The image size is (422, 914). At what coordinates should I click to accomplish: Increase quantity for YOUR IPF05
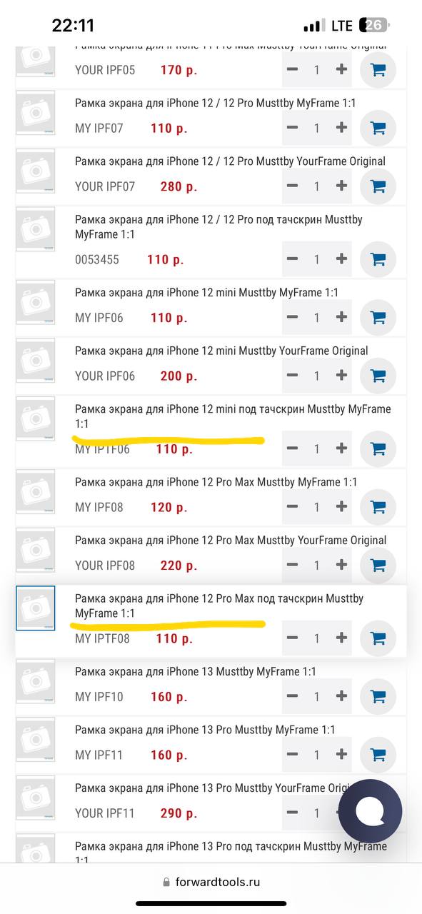[341, 70]
